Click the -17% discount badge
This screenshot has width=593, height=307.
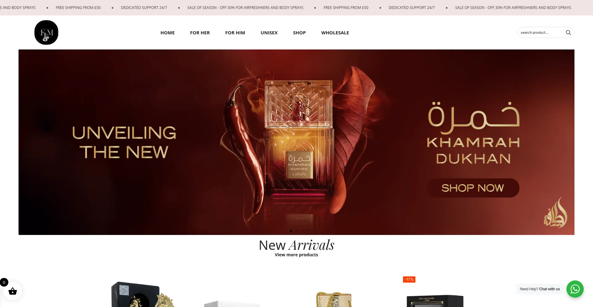(409, 279)
